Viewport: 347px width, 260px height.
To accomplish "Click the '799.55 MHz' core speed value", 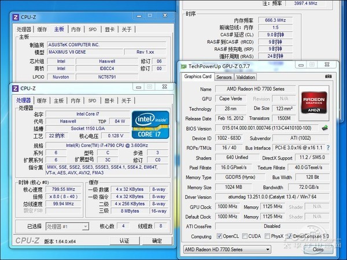I will click(63, 190).
